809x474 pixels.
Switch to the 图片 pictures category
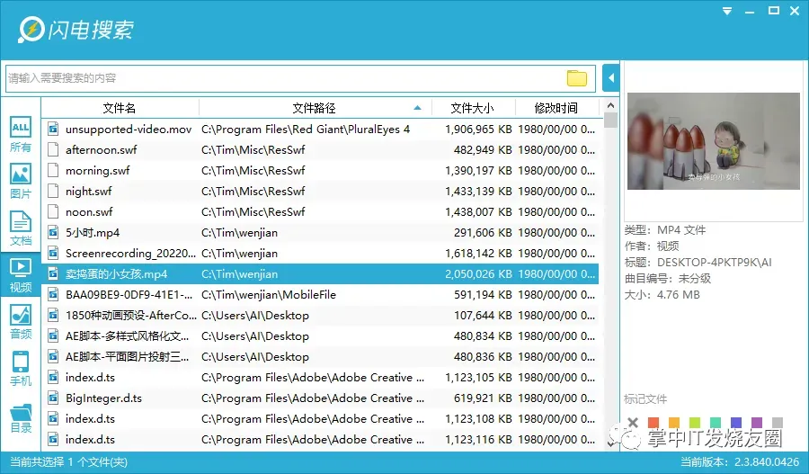pyautogui.click(x=21, y=182)
